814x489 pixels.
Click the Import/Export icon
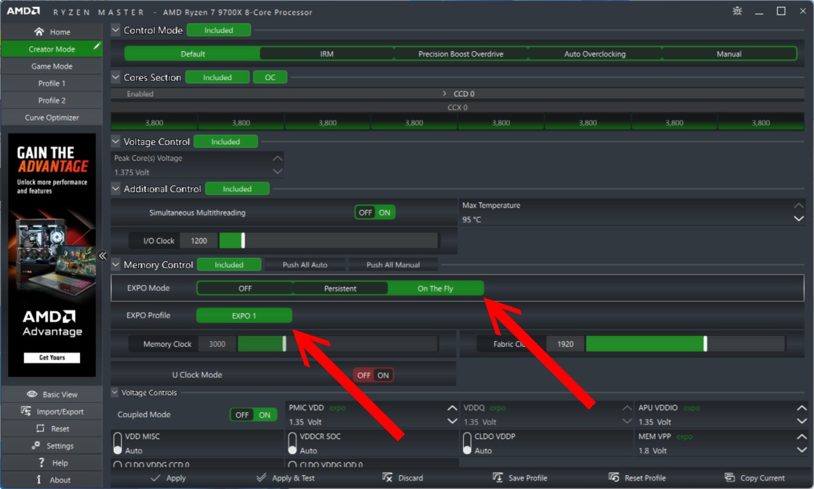[25, 411]
